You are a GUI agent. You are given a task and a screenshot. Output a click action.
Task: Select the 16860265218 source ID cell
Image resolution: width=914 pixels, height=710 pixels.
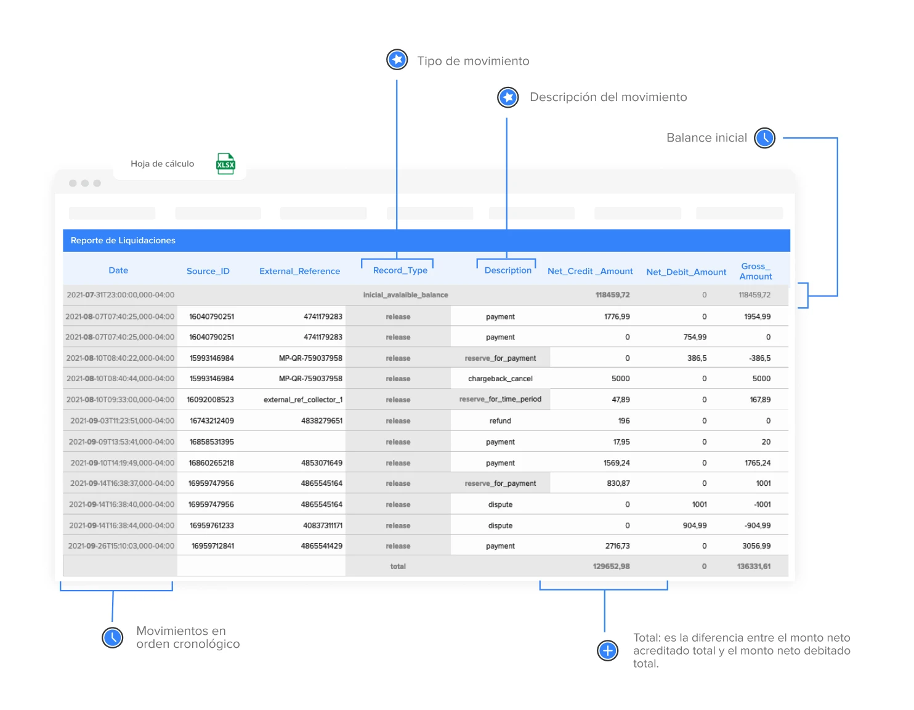tap(211, 462)
